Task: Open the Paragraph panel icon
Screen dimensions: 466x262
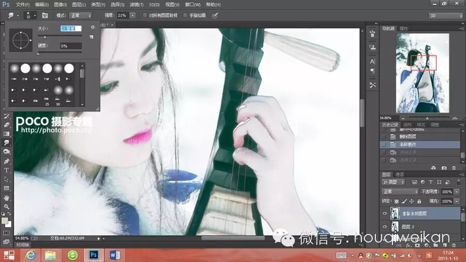Action: [372, 71]
